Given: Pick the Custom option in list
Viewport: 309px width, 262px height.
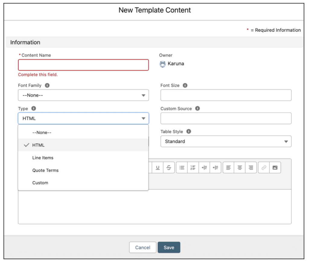Looking at the screenshot, I should [40, 183].
